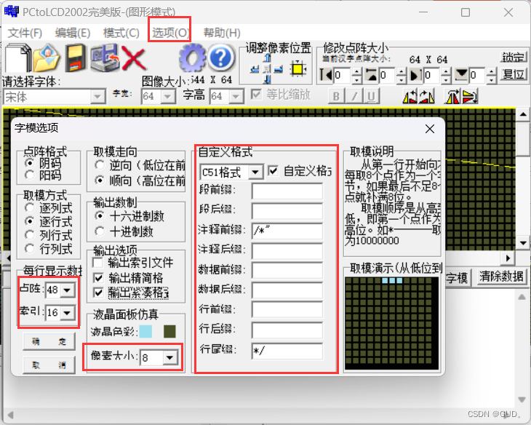
Task: Open the 编辑(E) menu
Action: (73, 33)
